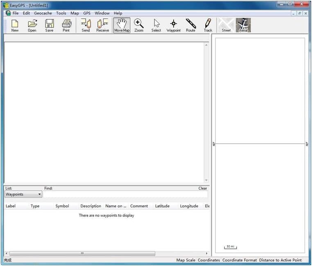Screen dimensions: 312x266
Task: Switch map to Aerial imagery
Action: pyautogui.click(x=243, y=25)
